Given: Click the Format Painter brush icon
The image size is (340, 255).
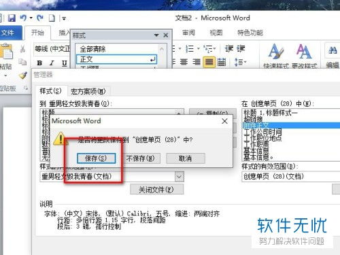Looking at the screenshot, I should (23, 75).
